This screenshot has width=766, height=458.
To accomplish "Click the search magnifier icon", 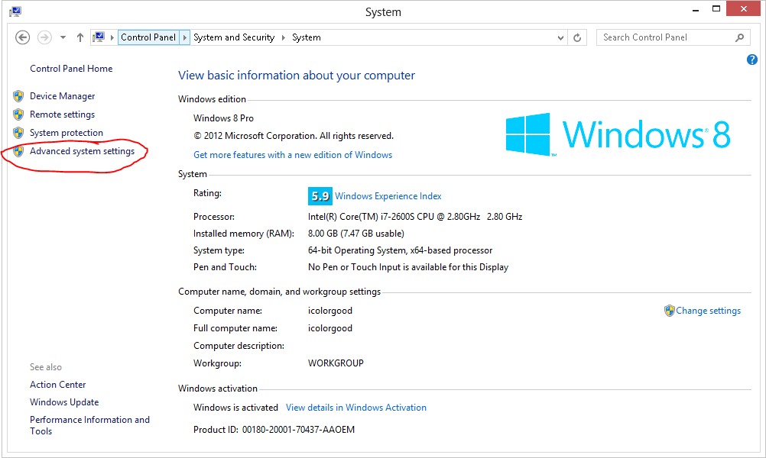I will (x=739, y=37).
